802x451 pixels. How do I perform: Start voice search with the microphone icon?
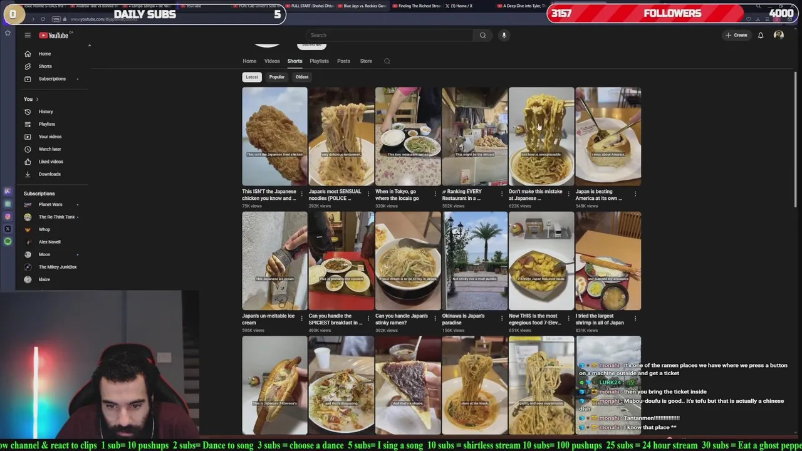click(504, 35)
